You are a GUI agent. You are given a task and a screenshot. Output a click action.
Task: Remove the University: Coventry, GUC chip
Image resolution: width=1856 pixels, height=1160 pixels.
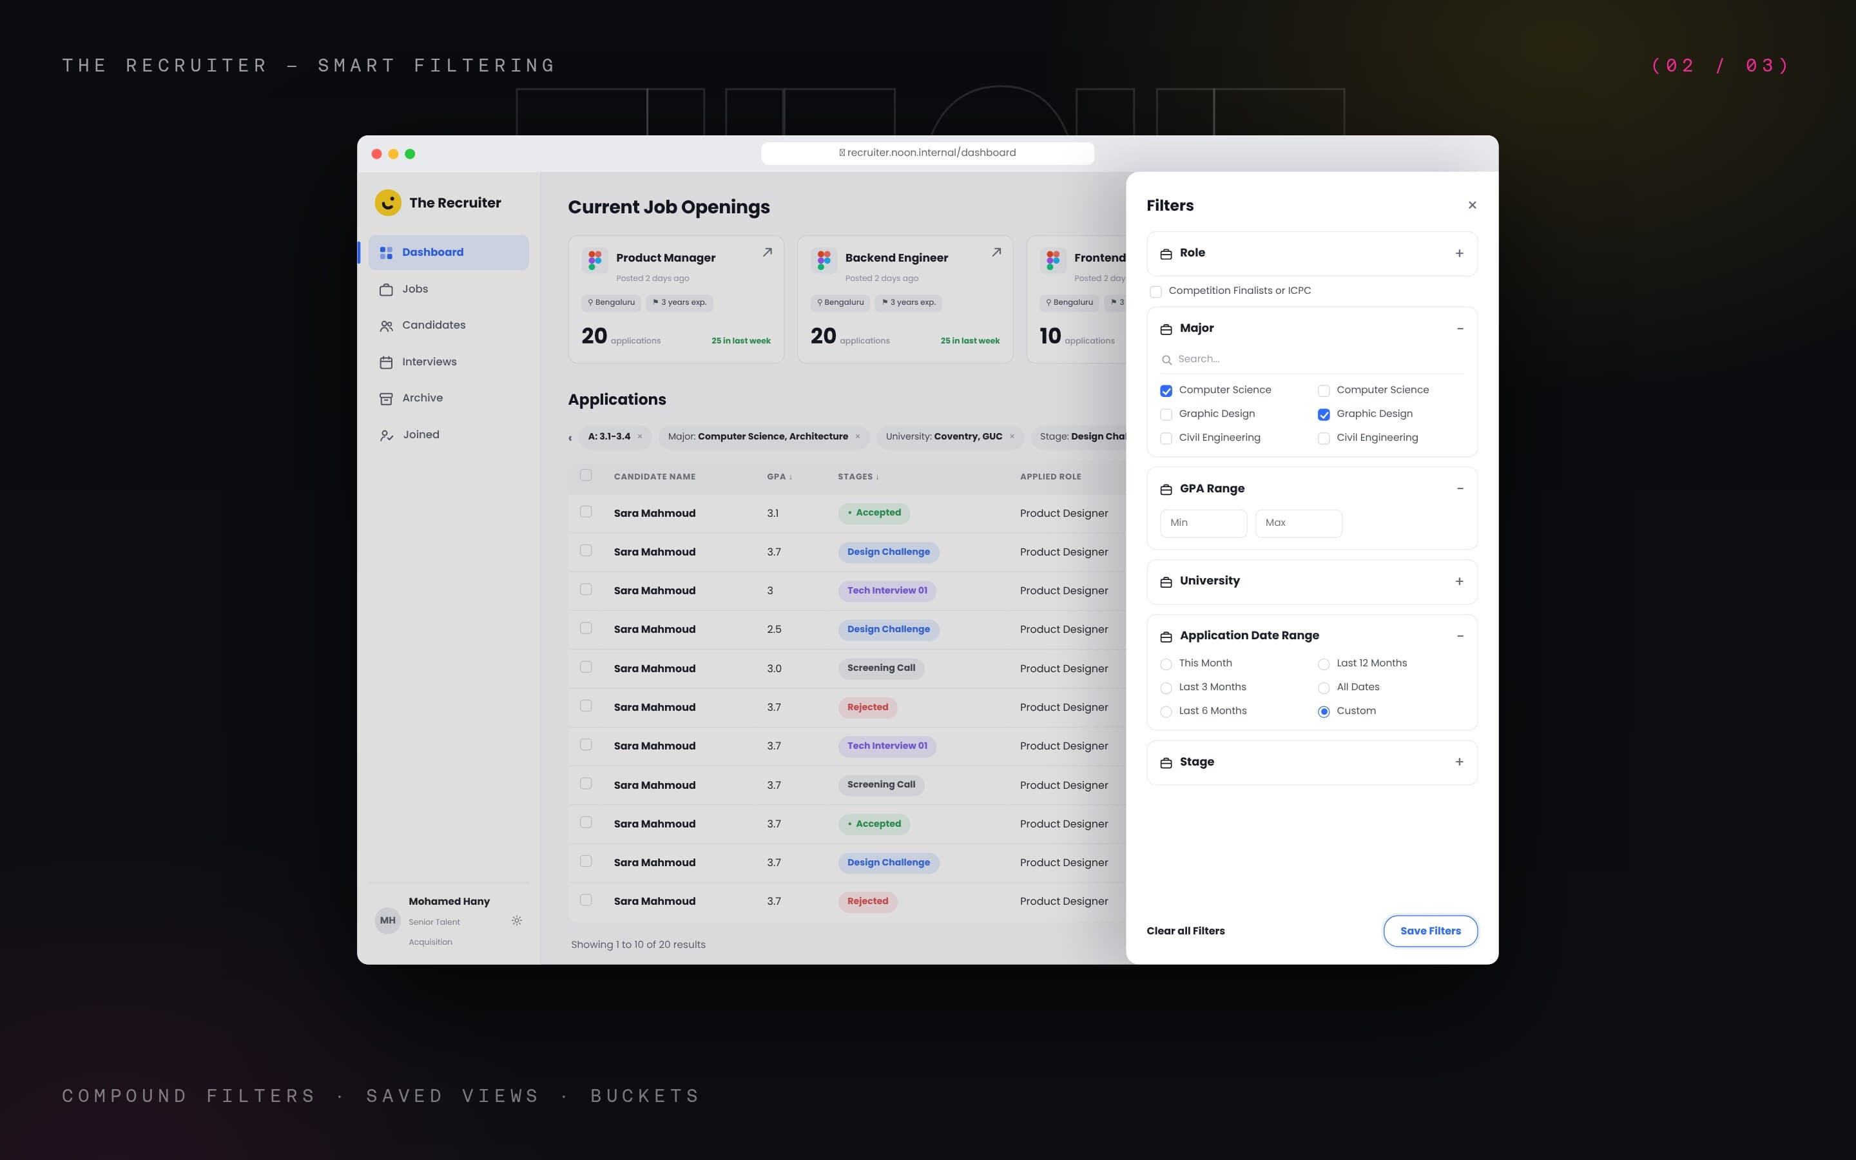(x=1012, y=436)
